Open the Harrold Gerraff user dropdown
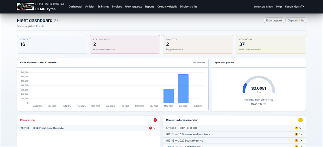This screenshot has height=147, width=323. click(295, 7)
